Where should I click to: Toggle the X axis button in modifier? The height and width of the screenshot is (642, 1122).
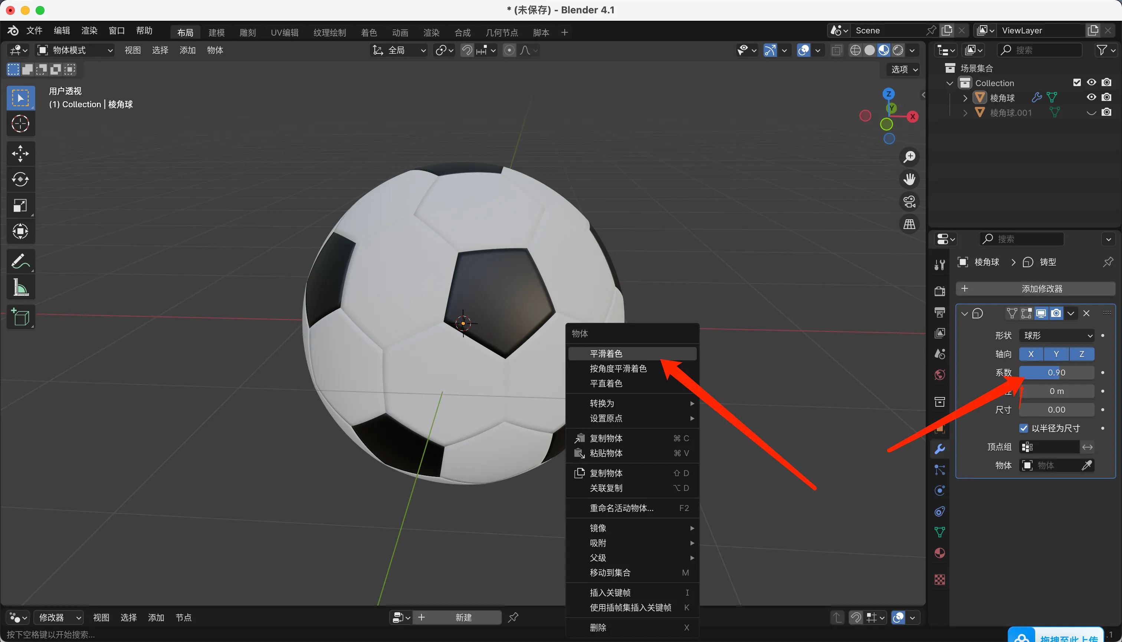click(x=1031, y=354)
